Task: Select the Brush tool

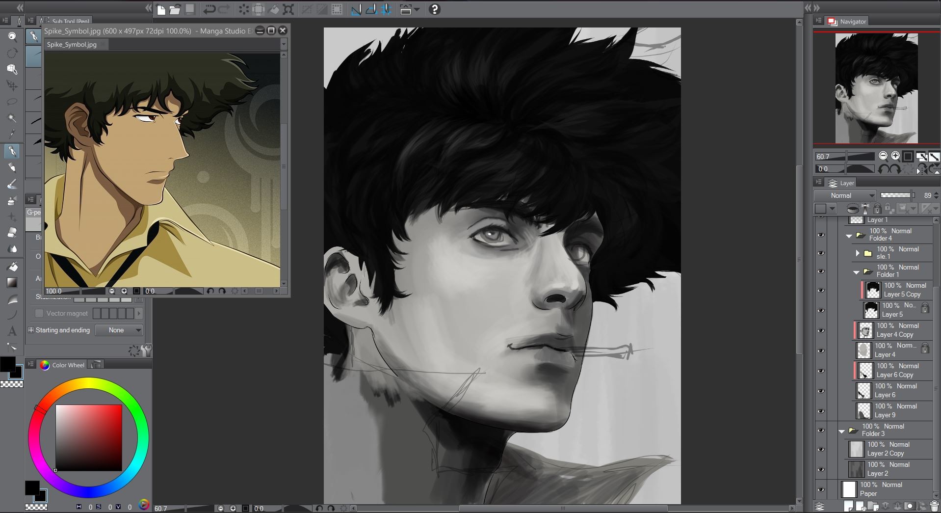Action: point(12,184)
